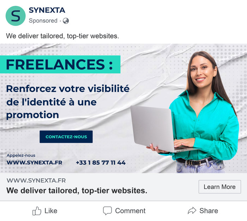The image size is (247, 221).
Task: Click the bold headline under the ad image
Action: coord(77,190)
